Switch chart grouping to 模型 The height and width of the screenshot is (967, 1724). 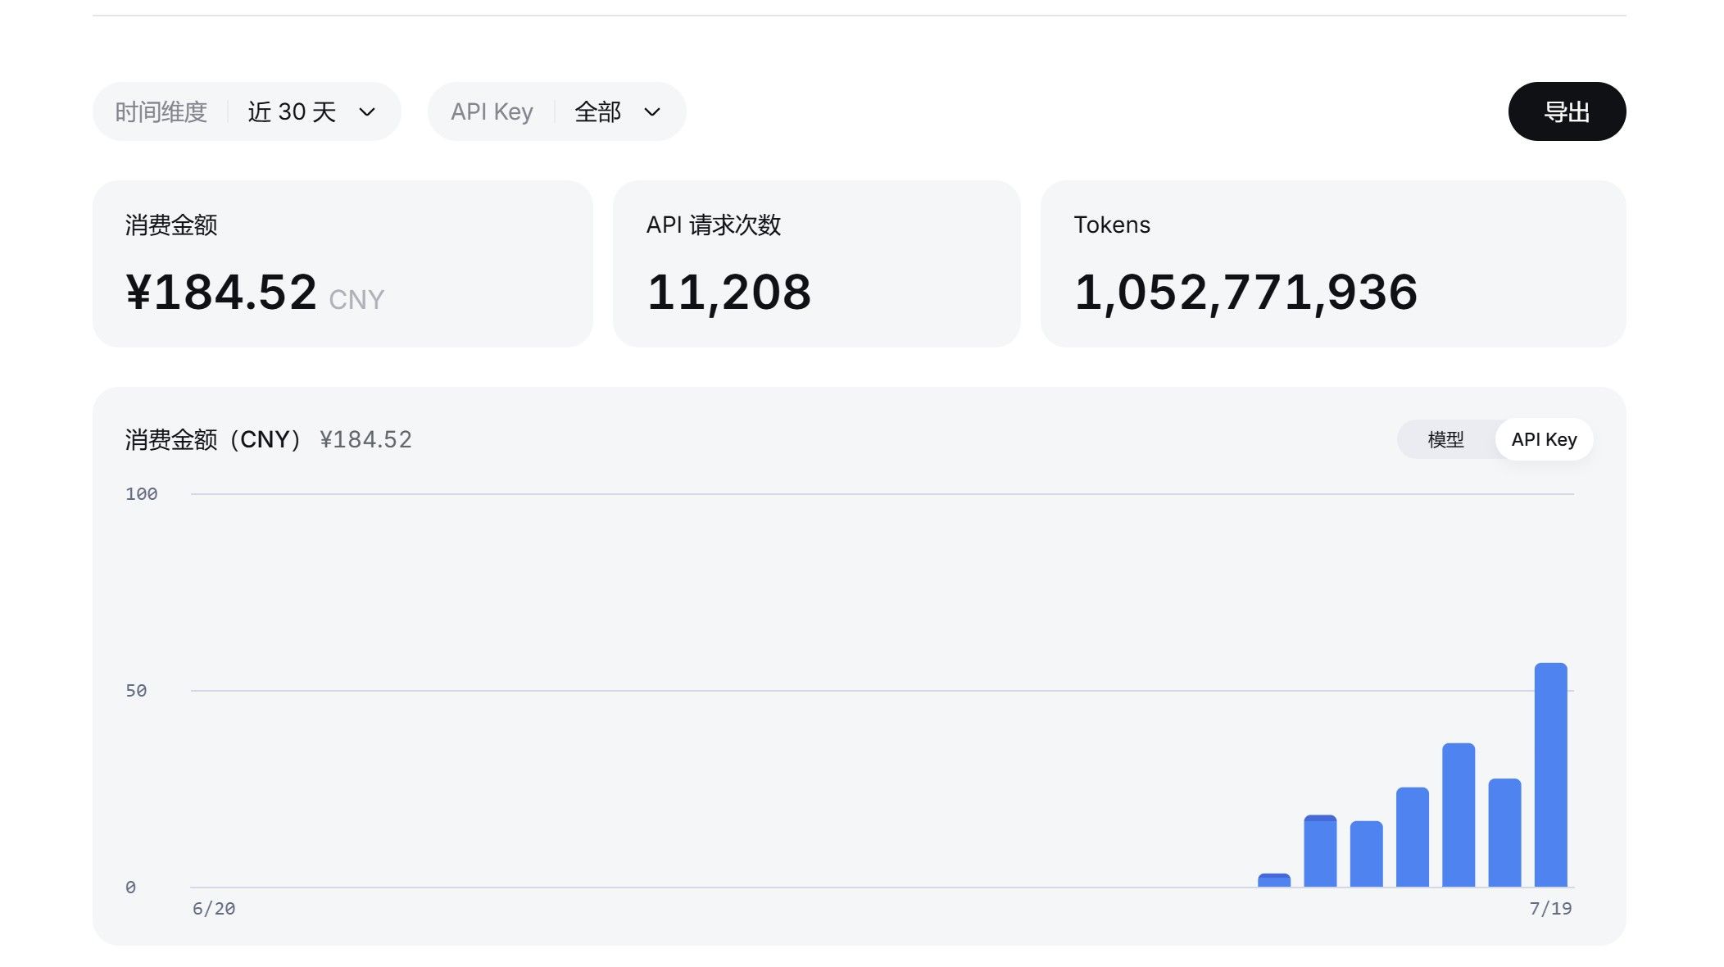1446,440
